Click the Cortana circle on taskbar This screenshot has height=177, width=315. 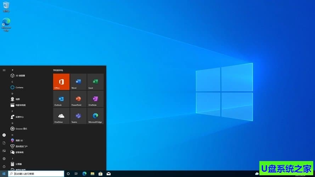tap(68, 174)
